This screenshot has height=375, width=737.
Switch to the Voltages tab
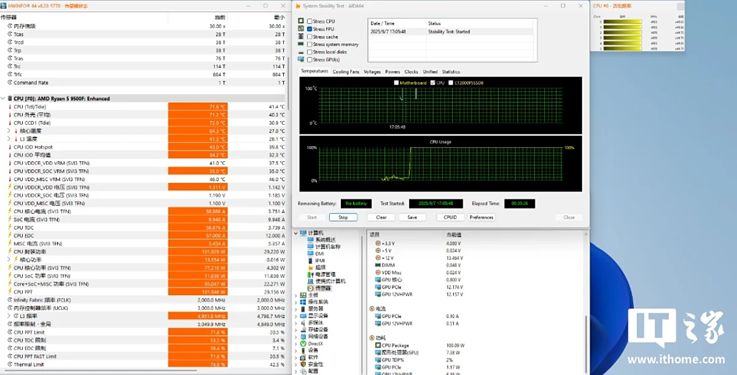point(372,71)
